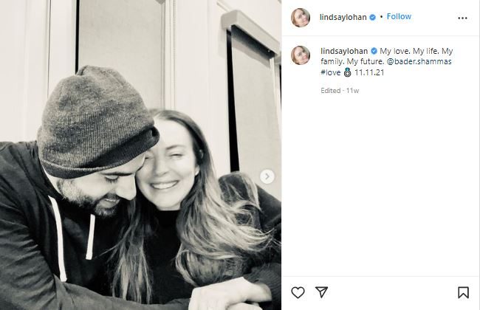Click the verified badge in the caption
The height and width of the screenshot is (310, 480).
[x=374, y=51]
